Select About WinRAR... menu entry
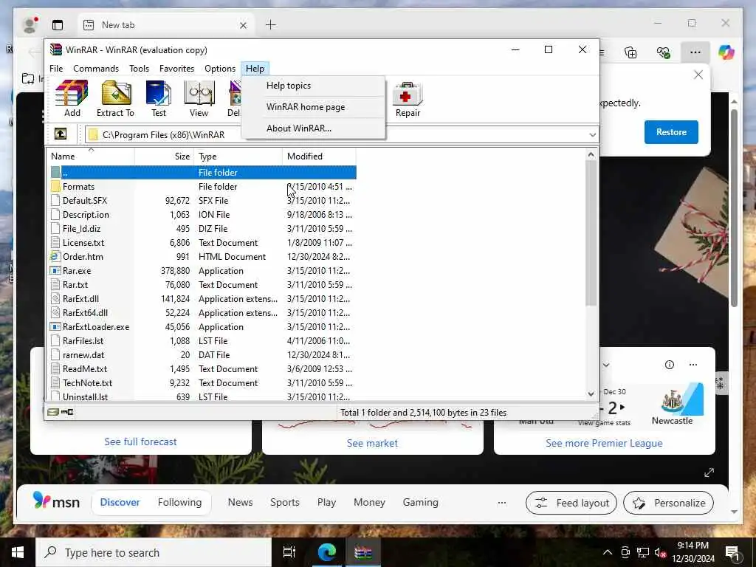The image size is (756, 567). click(313, 128)
